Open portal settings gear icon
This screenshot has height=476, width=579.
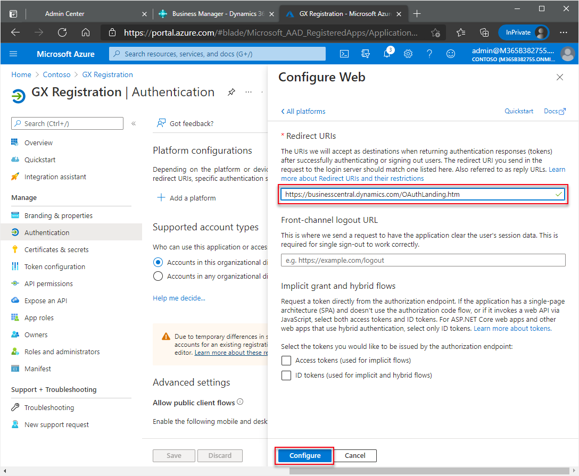tap(408, 54)
